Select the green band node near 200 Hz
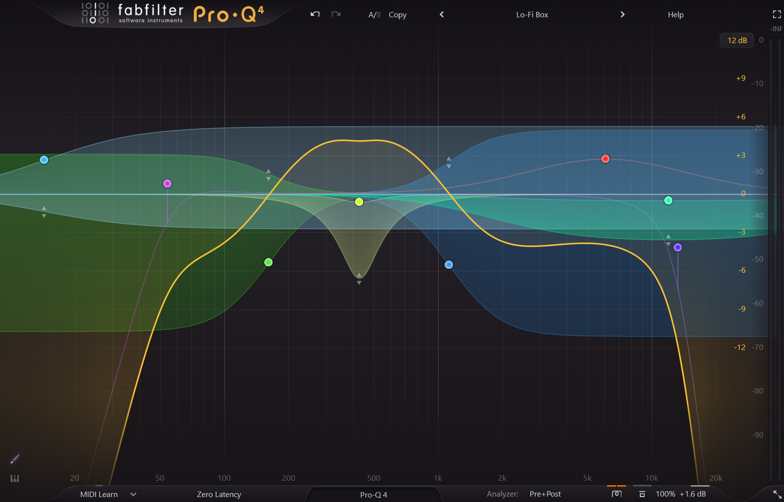 tap(269, 262)
